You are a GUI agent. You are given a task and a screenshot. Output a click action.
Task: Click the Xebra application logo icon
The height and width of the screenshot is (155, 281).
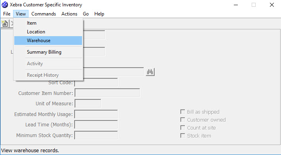tap(5, 5)
